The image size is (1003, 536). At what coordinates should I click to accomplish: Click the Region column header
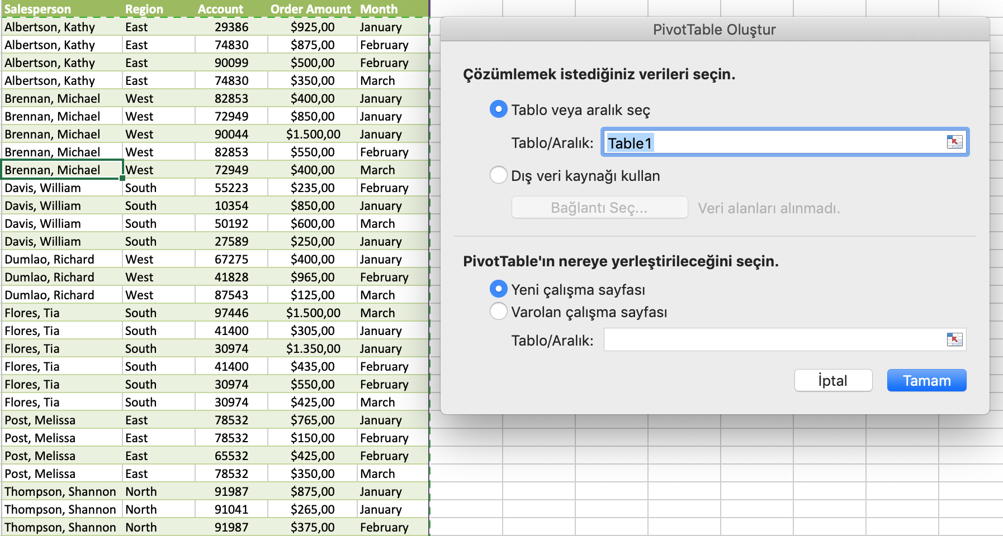(x=144, y=9)
